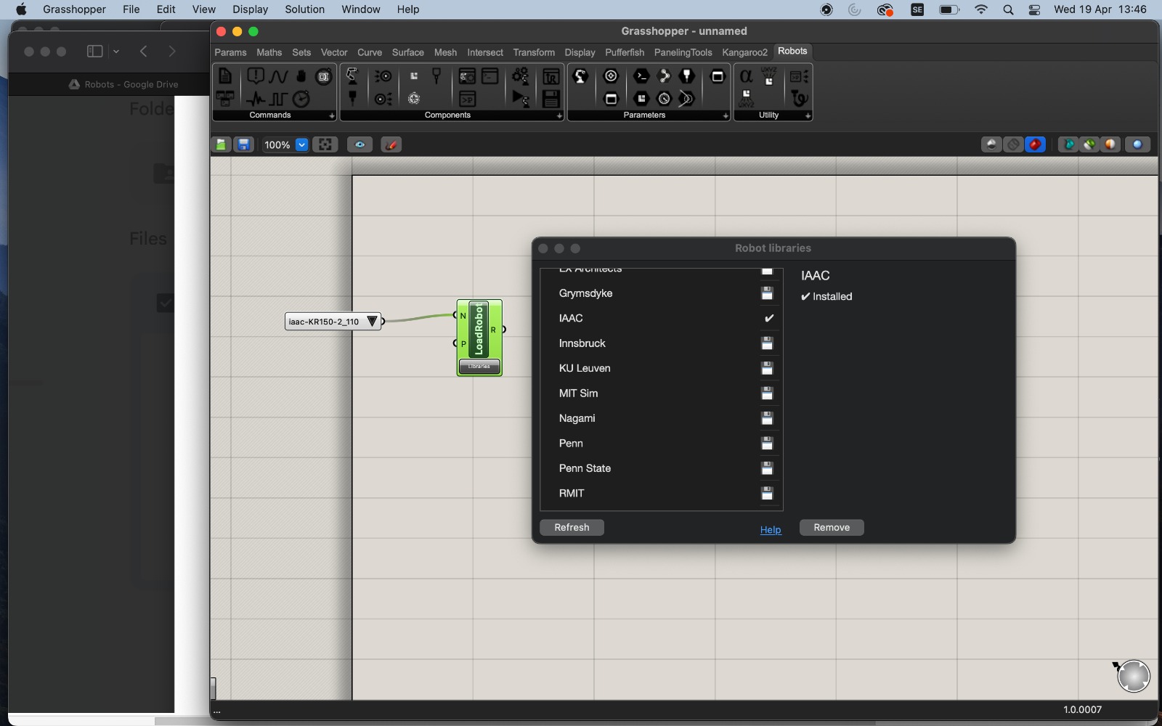The height and width of the screenshot is (726, 1162).
Task: Install the MIT Sim library via disk icon
Action: click(x=767, y=393)
